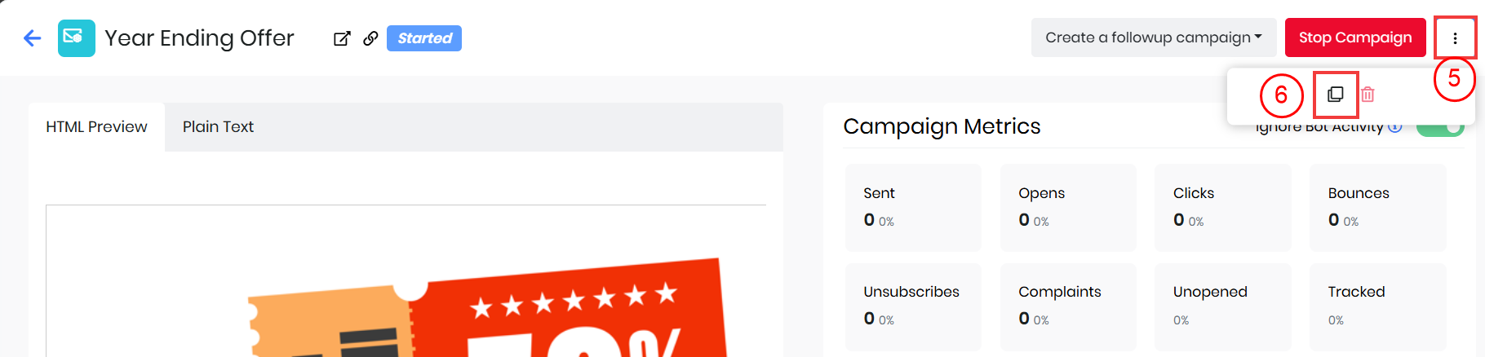Toggle the Ignore Bot Activity switch
Image resolution: width=1485 pixels, height=357 pixels.
[1441, 128]
